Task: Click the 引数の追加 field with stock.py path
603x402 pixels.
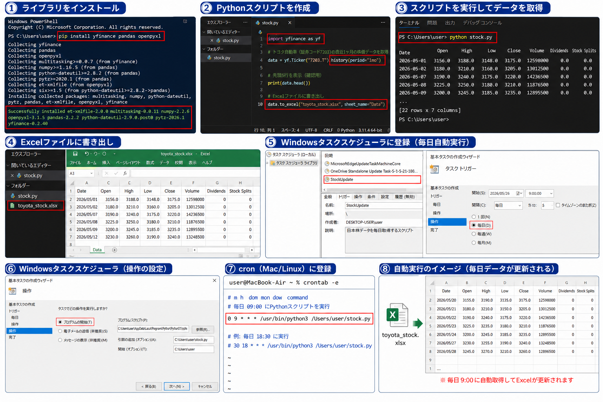Action: pyautogui.click(x=194, y=340)
